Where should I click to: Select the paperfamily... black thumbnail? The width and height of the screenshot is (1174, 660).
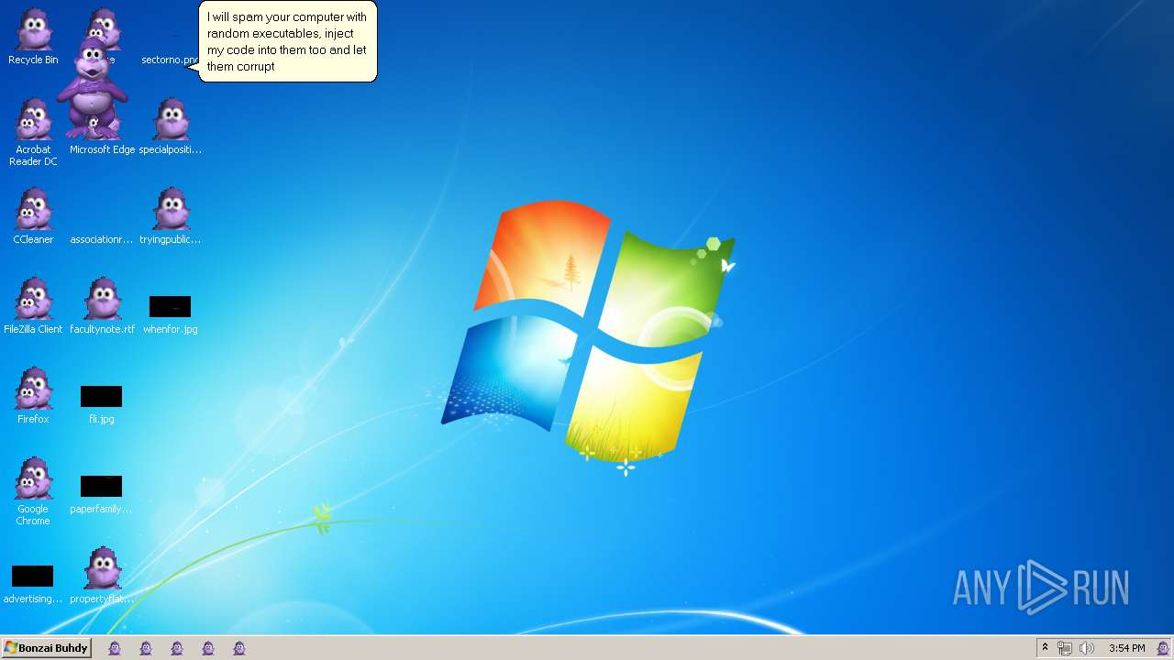[x=101, y=486]
